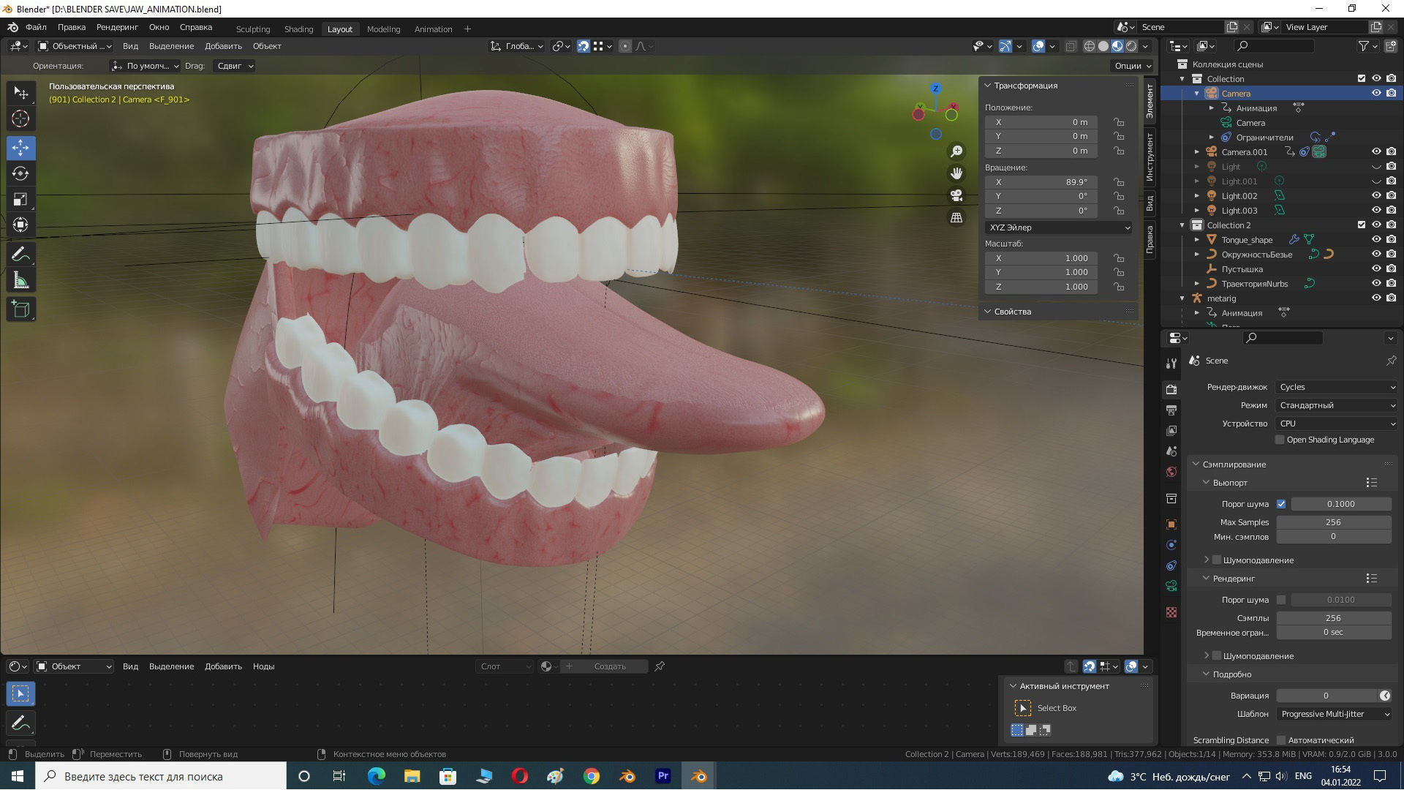1404x790 pixels.
Task: Switch to Rendered viewport shading
Action: click(x=1131, y=46)
